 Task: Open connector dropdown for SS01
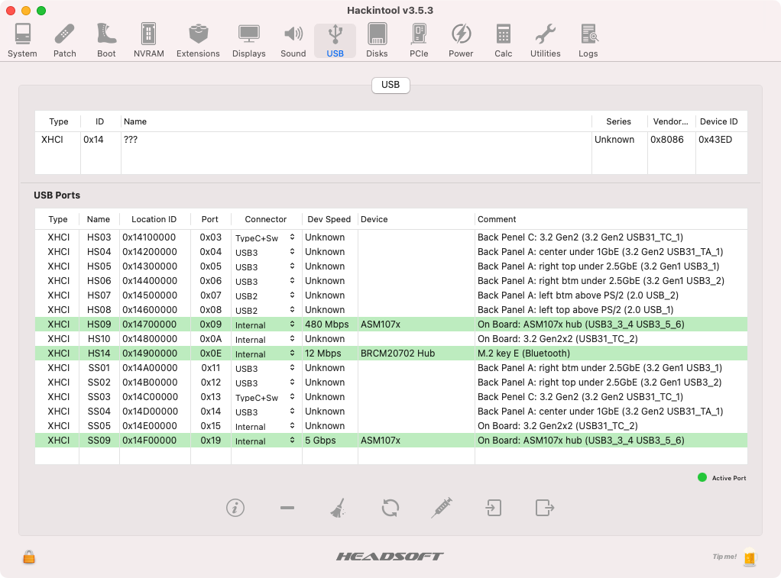click(266, 368)
